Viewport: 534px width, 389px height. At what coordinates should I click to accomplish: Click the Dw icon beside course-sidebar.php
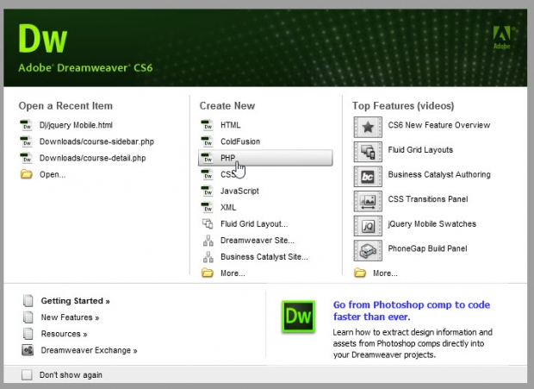click(26, 141)
